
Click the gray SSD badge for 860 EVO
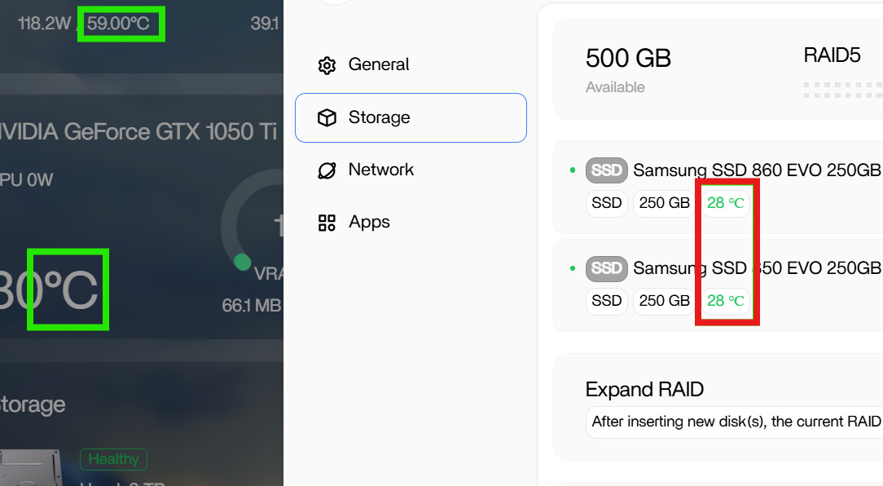pos(606,170)
